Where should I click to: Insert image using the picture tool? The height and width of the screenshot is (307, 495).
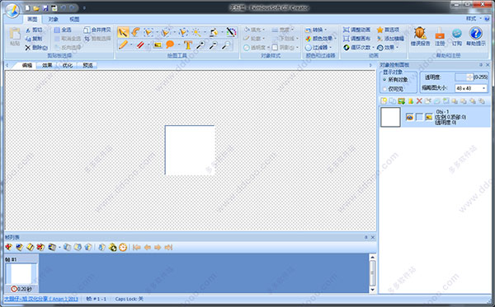click(158, 45)
